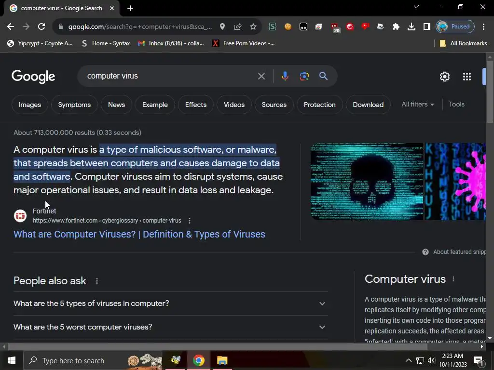Click About featured snippets text
This screenshot has width=494, height=370.
459,252
